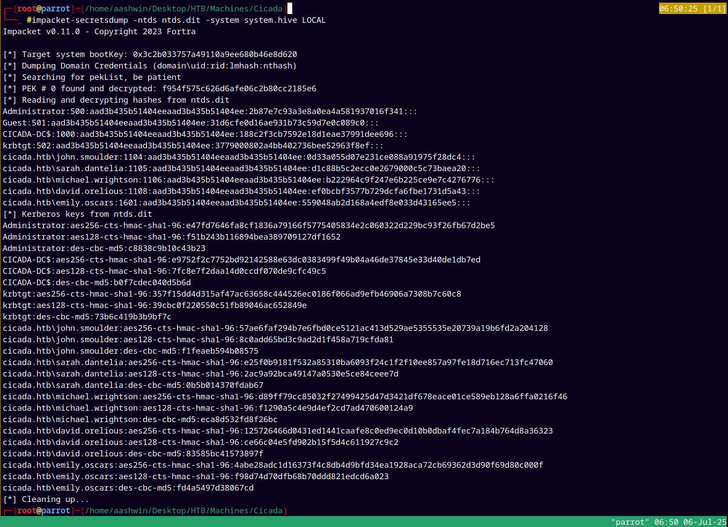The width and height of the screenshot is (728, 527).
Task: Click sarah.dantelia aes128 key line
Action: pyautogui.click(x=201, y=374)
